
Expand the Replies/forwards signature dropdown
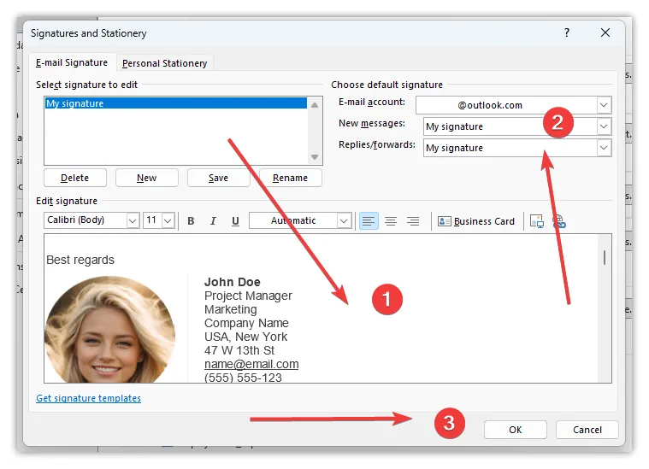point(604,148)
